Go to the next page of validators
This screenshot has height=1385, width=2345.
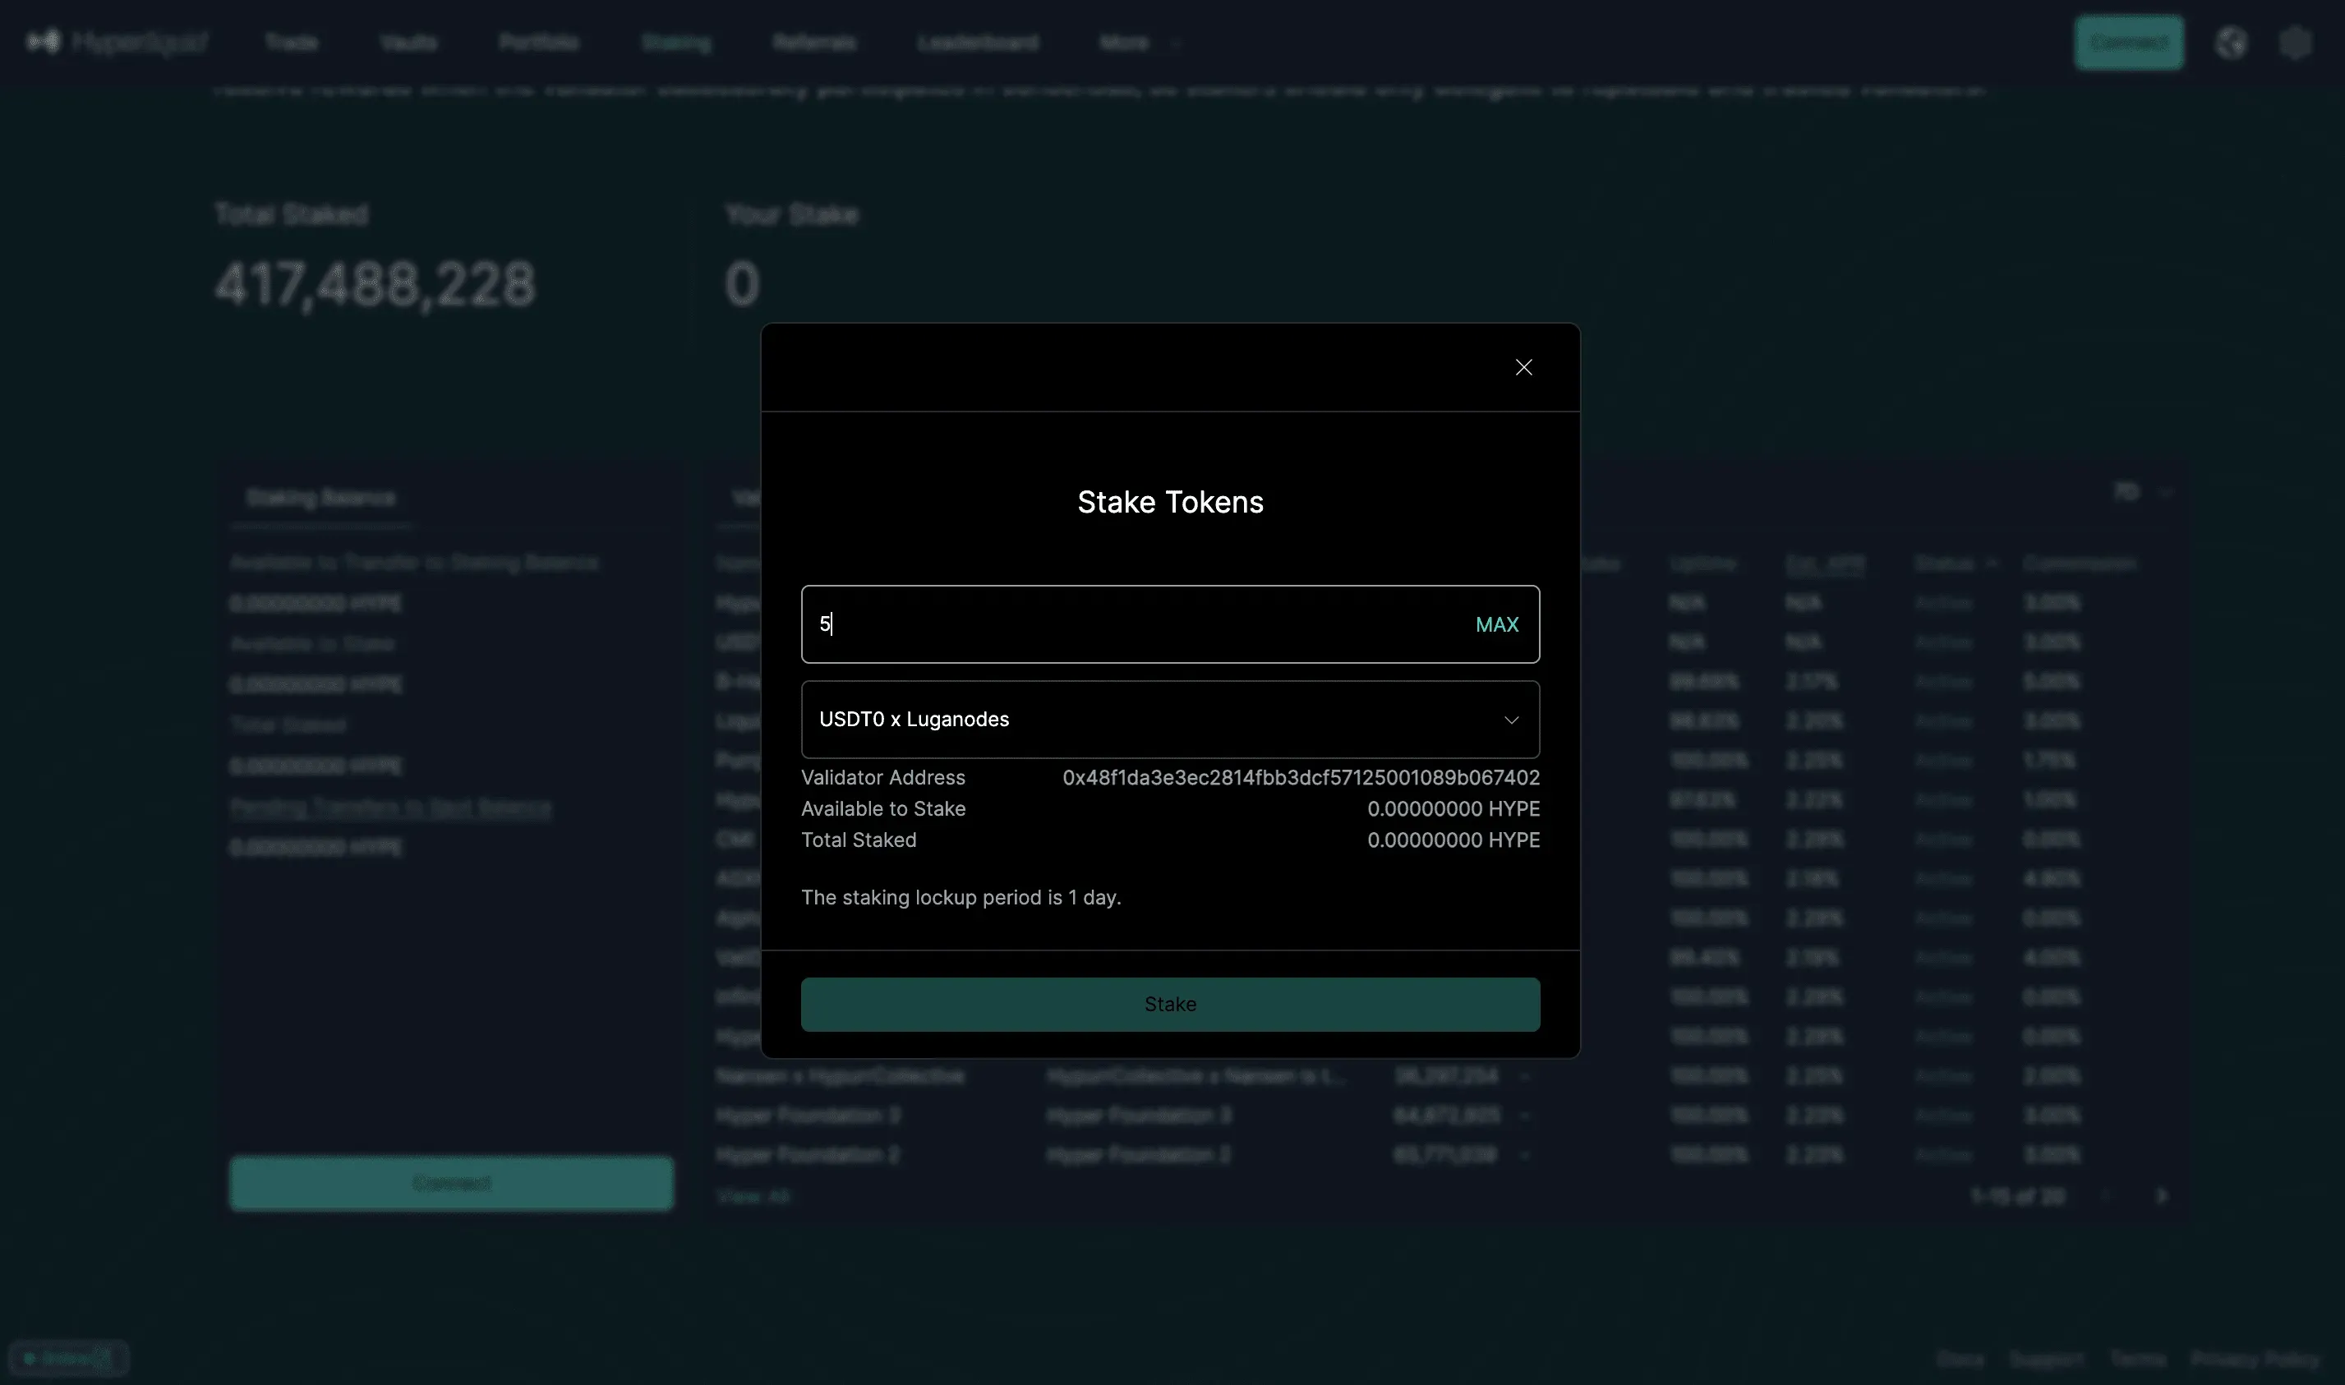[x=2161, y=1197]
